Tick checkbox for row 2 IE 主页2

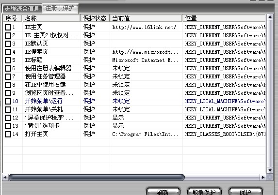8,35
